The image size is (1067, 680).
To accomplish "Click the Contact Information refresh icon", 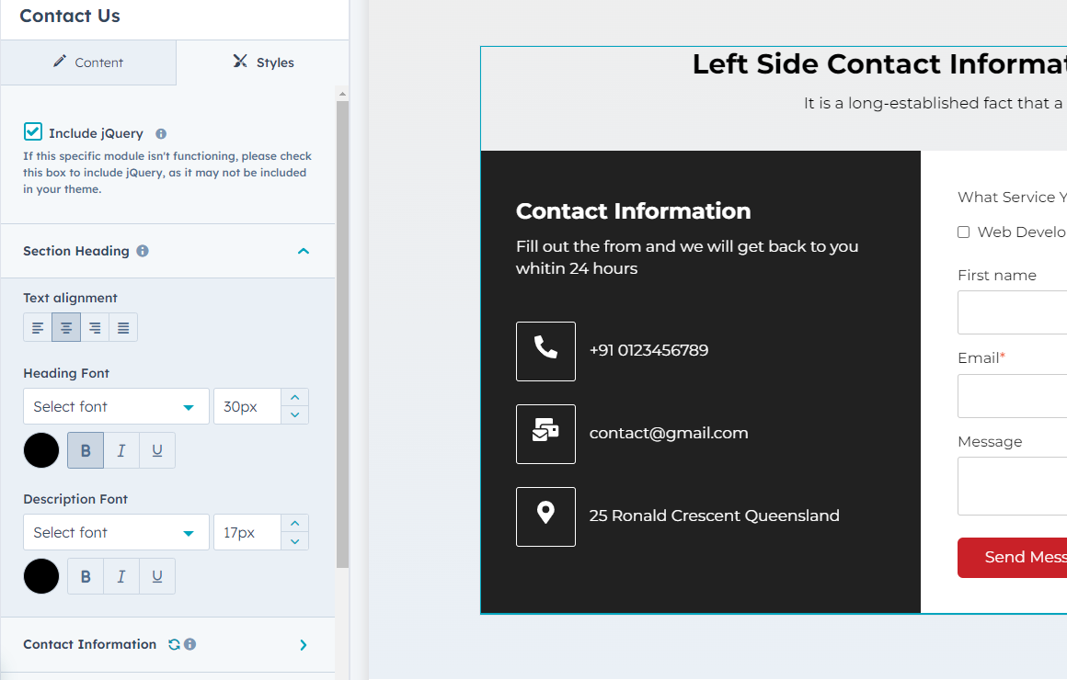I will click(174, 644).
